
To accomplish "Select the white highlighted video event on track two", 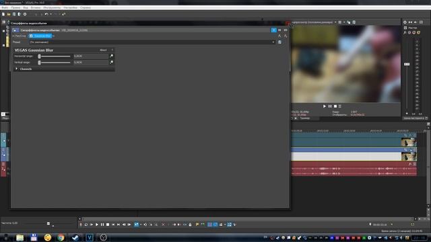I will click(345, 157).
